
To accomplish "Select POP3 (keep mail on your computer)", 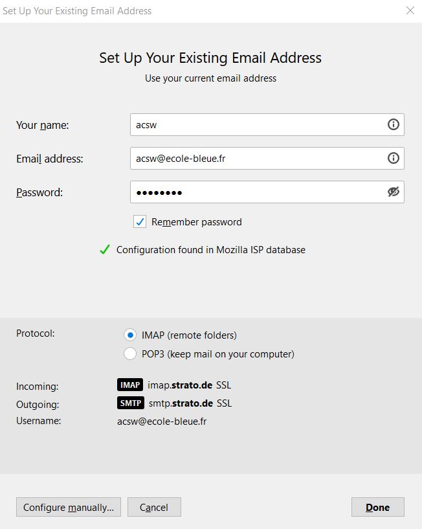I will pyautogui.click(x=130, y=354).
